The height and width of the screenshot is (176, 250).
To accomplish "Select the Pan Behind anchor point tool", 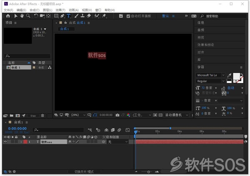I will pos(48,16).
